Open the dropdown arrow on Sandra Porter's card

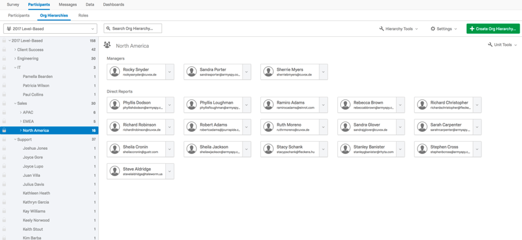247,72
